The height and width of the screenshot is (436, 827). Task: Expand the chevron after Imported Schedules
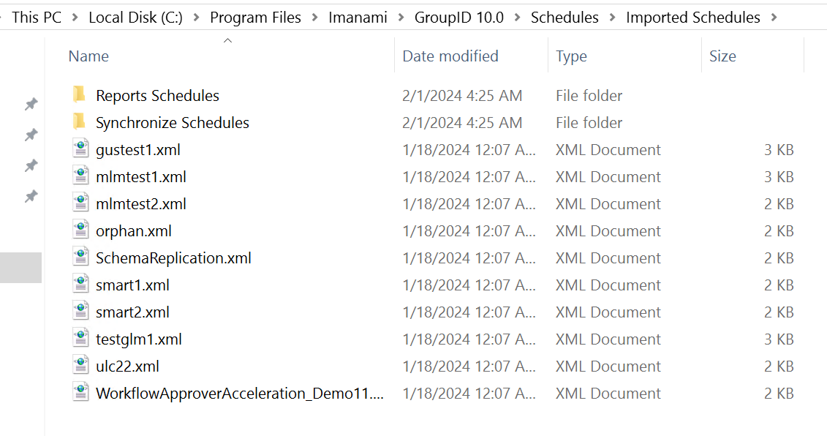click(x=774, y=17)
